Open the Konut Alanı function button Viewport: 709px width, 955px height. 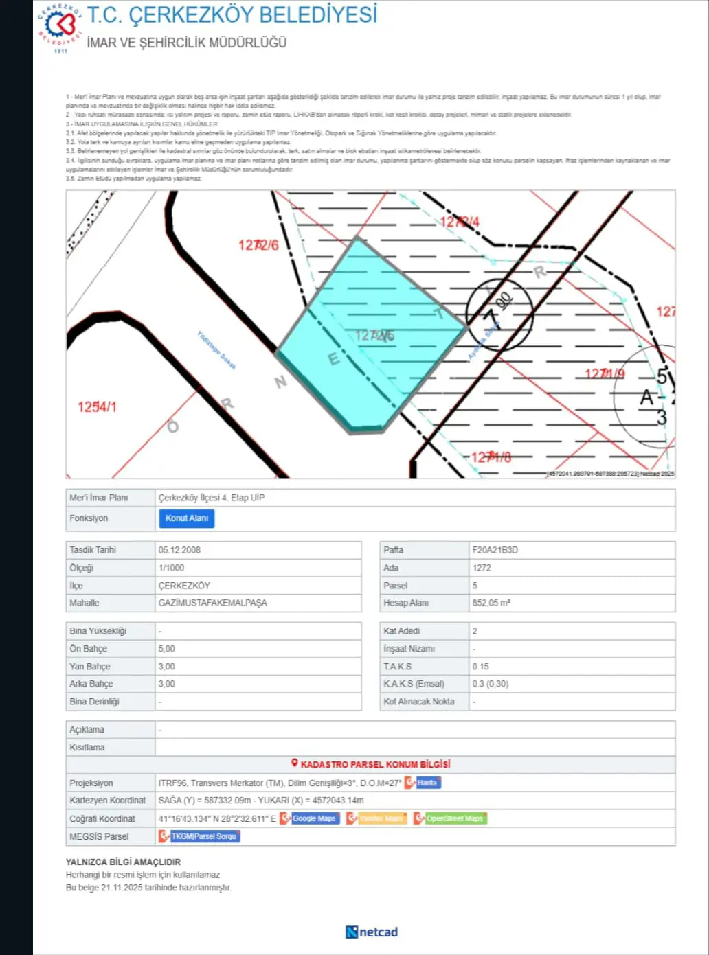point(187,518)
